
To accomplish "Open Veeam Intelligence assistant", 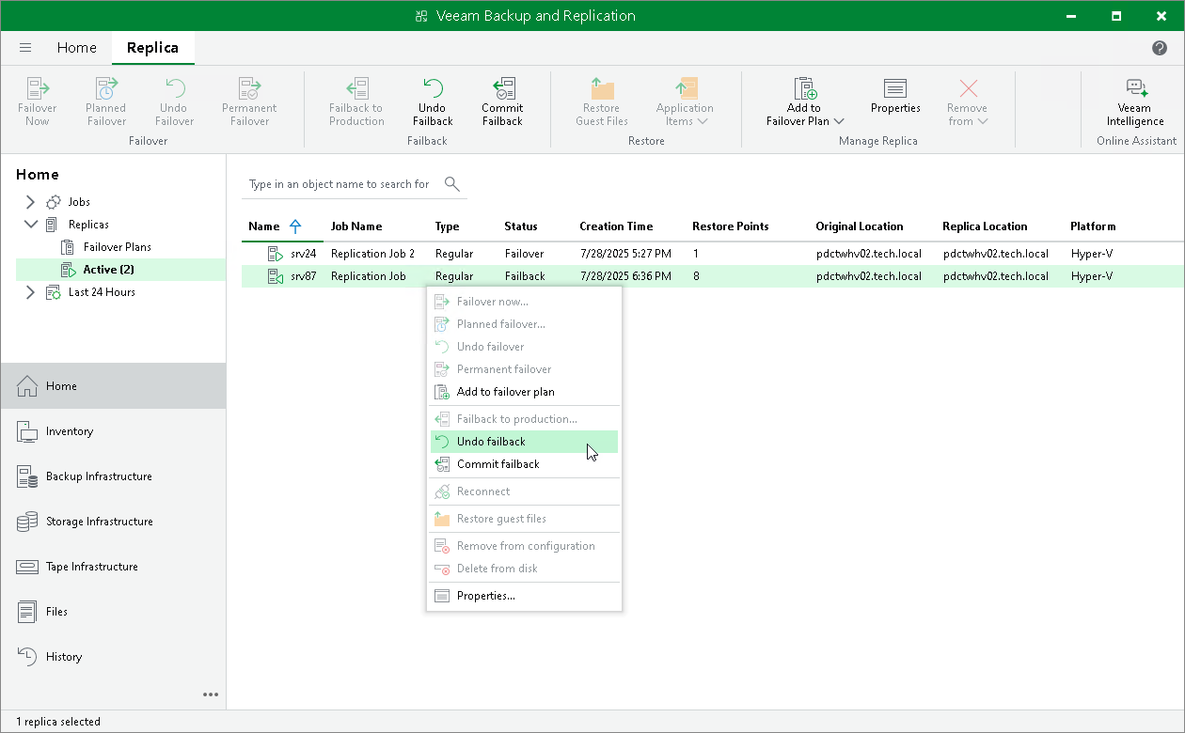I will tap(1135, 101).
